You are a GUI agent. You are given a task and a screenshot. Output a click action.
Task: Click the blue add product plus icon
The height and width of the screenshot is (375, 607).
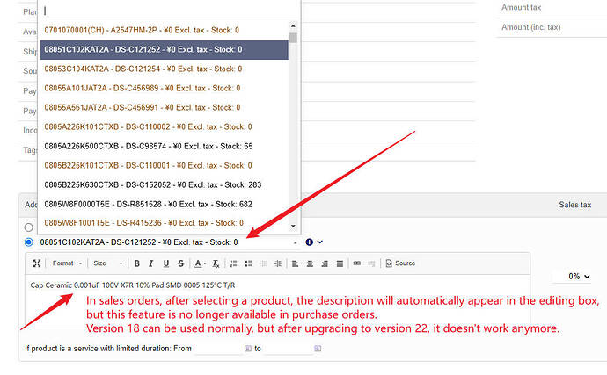(309, 242)
